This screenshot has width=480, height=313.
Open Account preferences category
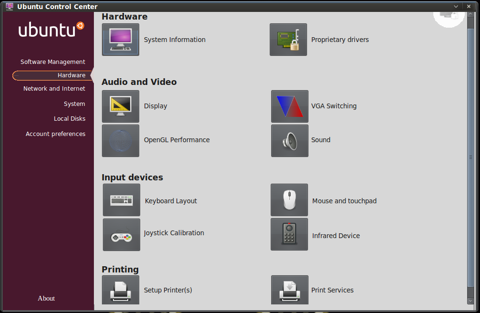(55, 134)
